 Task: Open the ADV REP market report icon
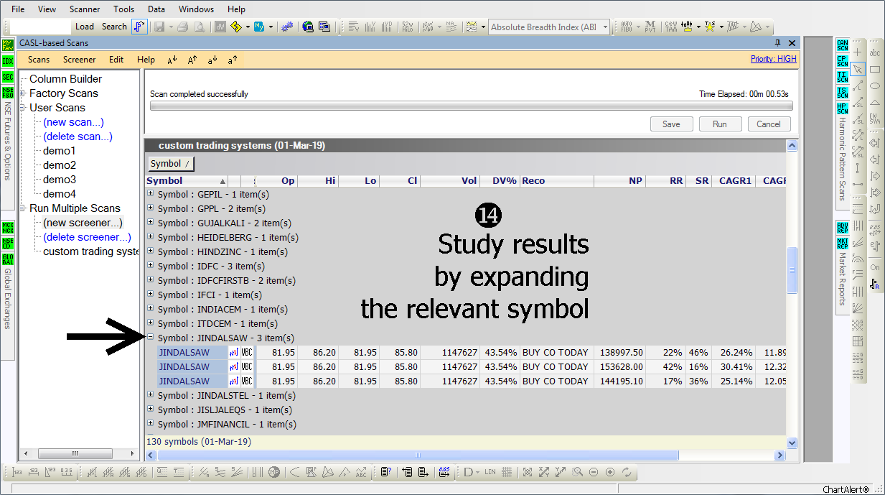pos(842,228)
